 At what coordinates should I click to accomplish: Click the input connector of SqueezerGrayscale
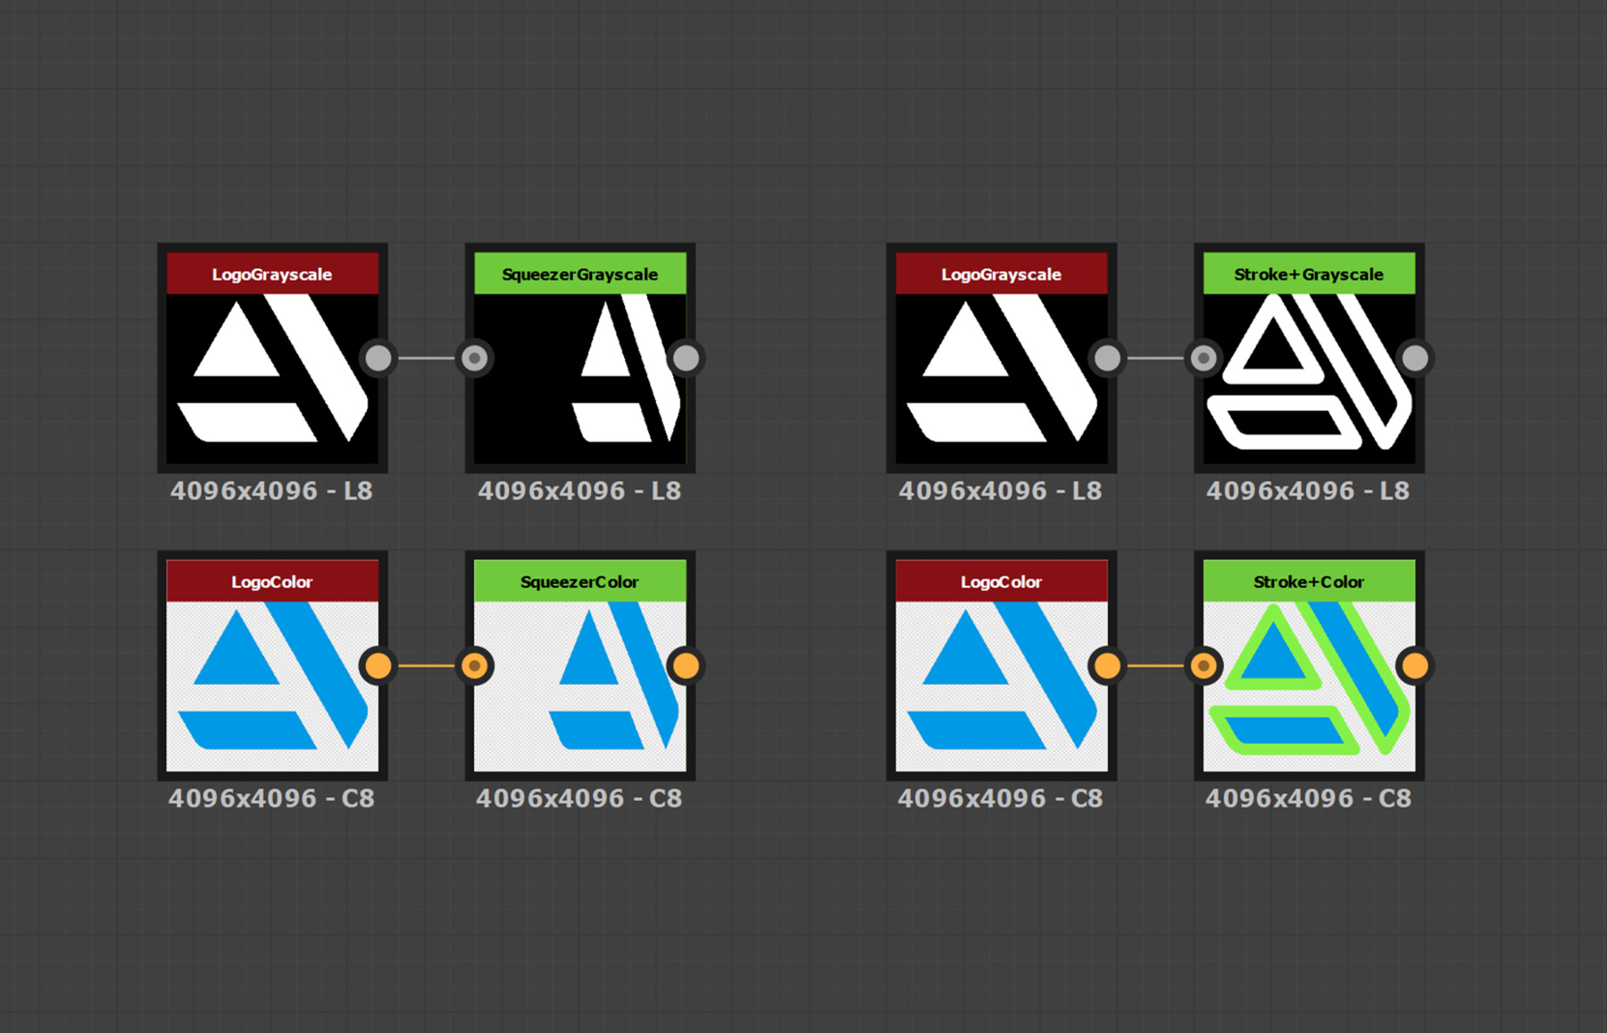475,357
